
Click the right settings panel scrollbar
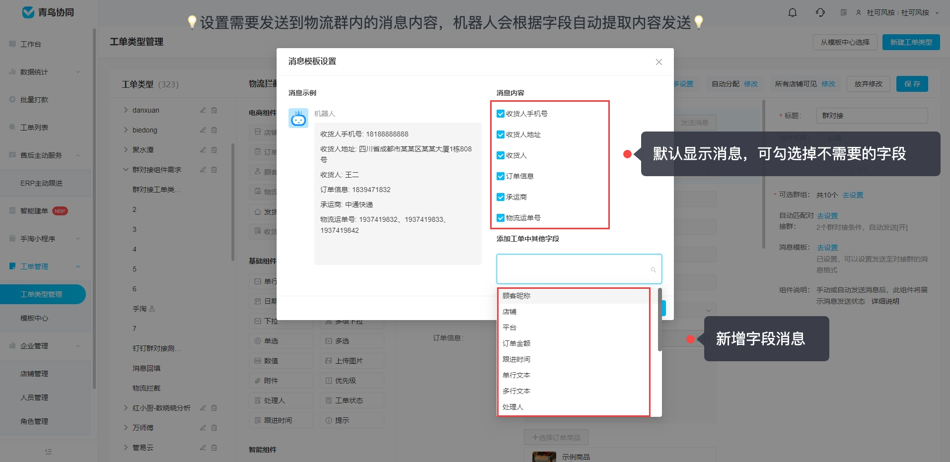click(x=763, y=174)
